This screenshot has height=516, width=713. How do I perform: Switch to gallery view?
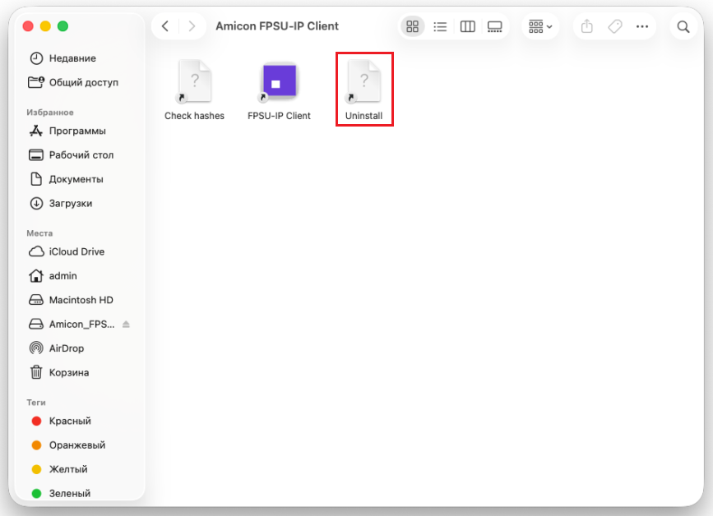click(x=495, y=27)
